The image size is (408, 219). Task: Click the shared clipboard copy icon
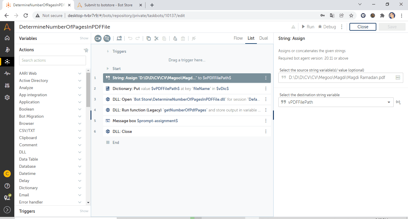point(175,38)
